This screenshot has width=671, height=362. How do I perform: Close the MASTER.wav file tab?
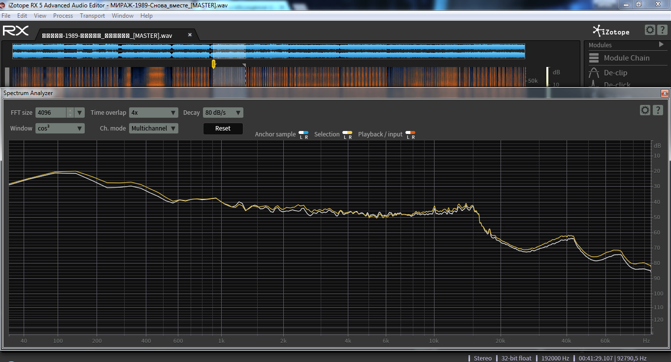(x=190, y=35)
